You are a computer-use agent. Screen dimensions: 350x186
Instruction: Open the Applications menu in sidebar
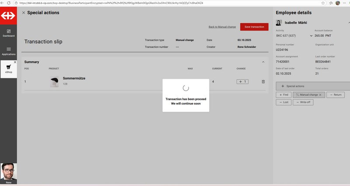[x=8, y=51]
